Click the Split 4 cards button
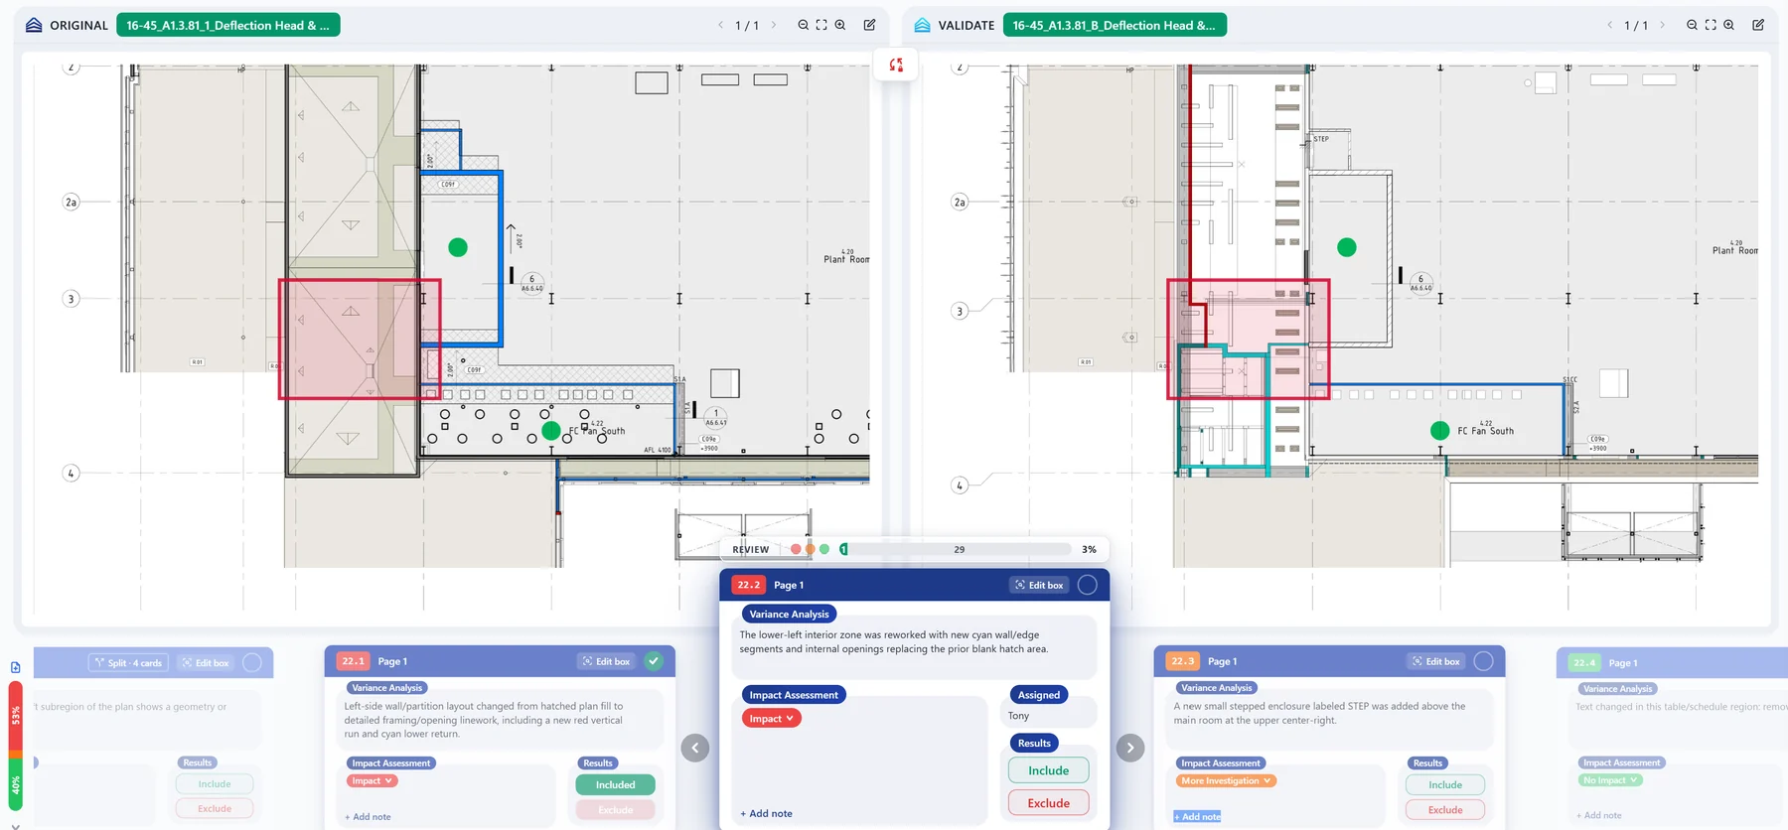Image resolution: width=1788 pixels, height=830 pixels. (x=128, y=662)
